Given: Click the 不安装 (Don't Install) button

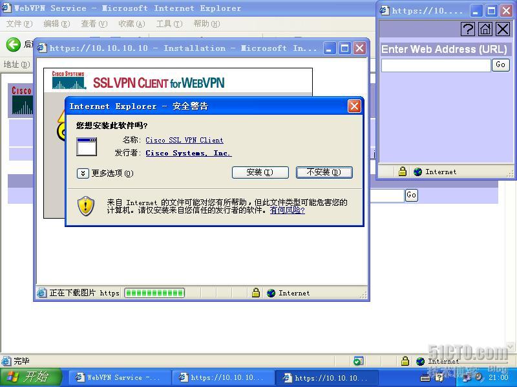Looking at the screenshot, I should (324, 172).
